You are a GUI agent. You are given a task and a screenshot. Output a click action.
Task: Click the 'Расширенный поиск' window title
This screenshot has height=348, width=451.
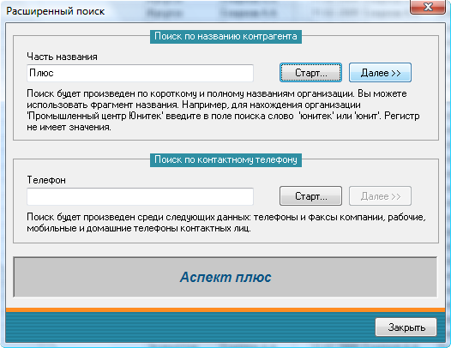[56, 11]
